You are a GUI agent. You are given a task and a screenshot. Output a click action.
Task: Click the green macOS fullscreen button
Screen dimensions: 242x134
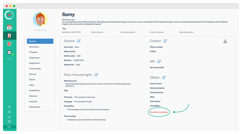[14, 6]
